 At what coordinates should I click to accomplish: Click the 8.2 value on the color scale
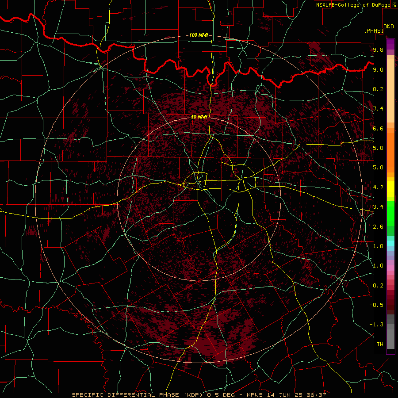(x=378, y=89)
